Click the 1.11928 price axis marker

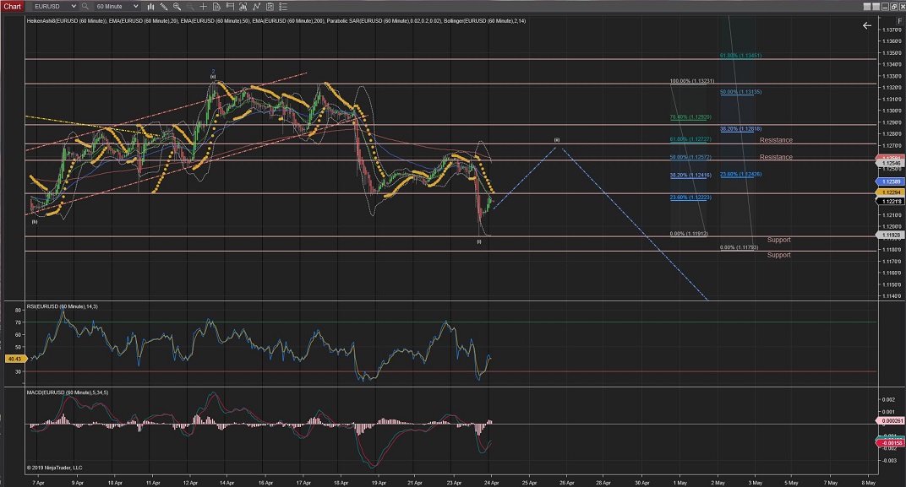click(x=890, y=235)
